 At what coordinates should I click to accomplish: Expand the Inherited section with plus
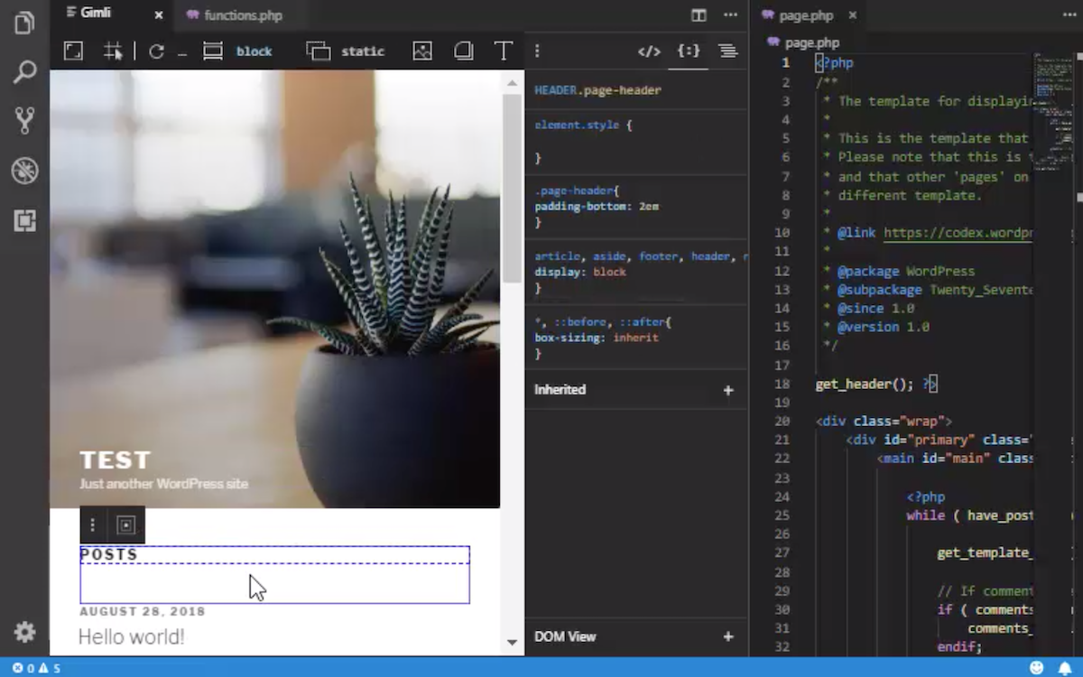click(728, 390)
